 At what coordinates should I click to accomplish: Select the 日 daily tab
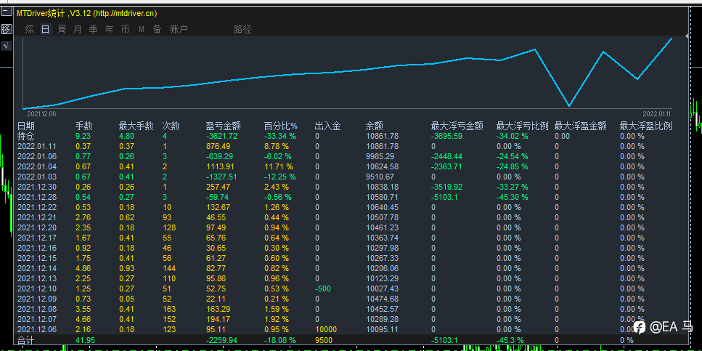pyautogui.click(x=45, y=30)
